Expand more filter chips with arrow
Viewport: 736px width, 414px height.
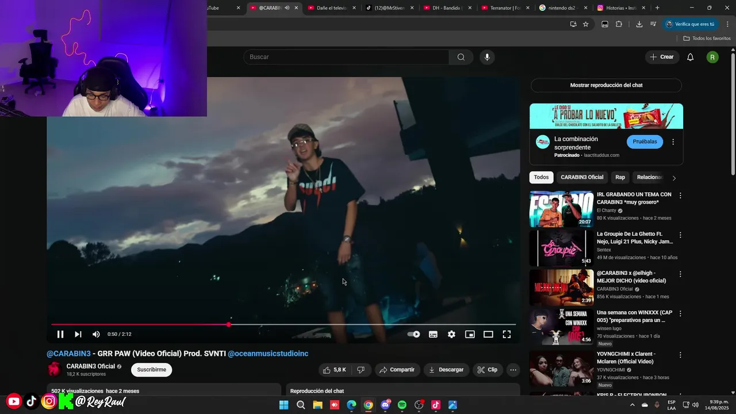(674, 178)
